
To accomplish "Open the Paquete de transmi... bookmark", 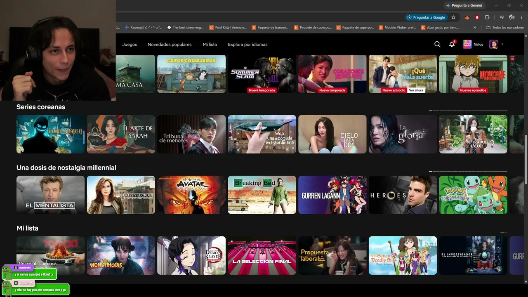I will [270, 28].
